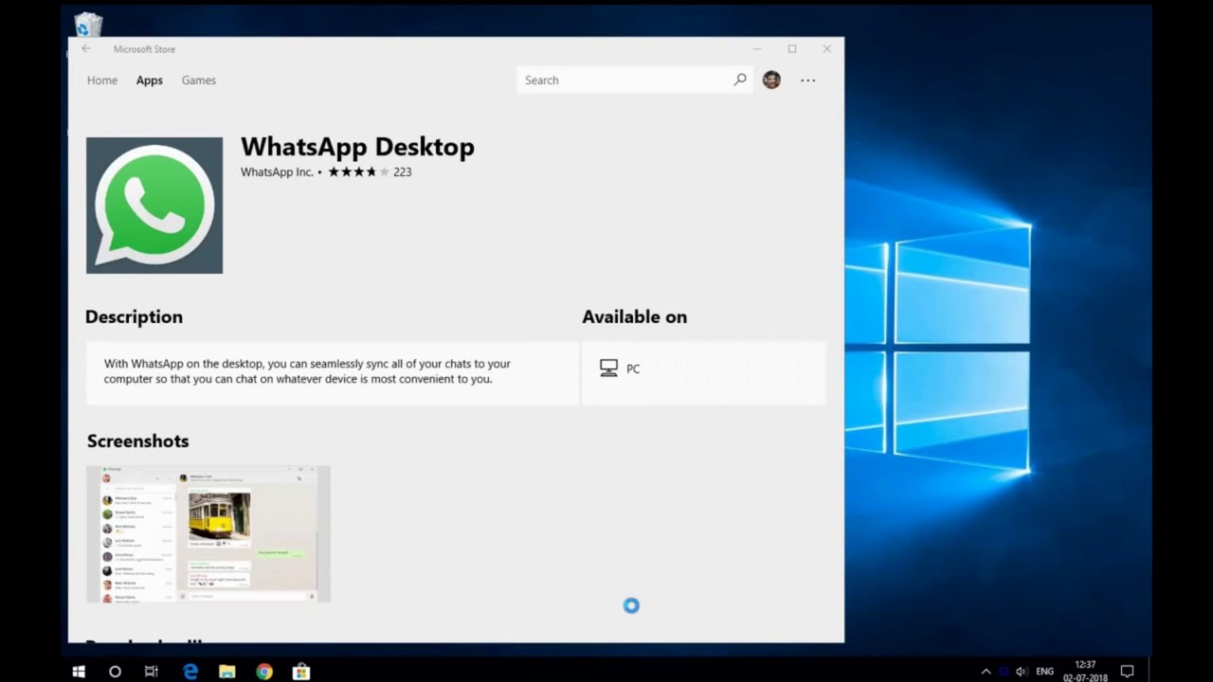Maximize the Microsoft Store window
The image size is (1213, 682).
(x=792, y=49)
